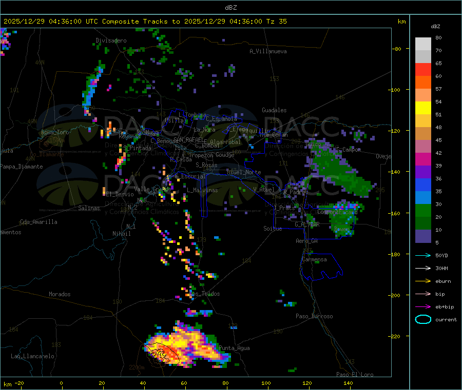Pick the bright green 20–30 dBZ swatch
Viewport: 462px width, 390px height.
tap(423, 211)
